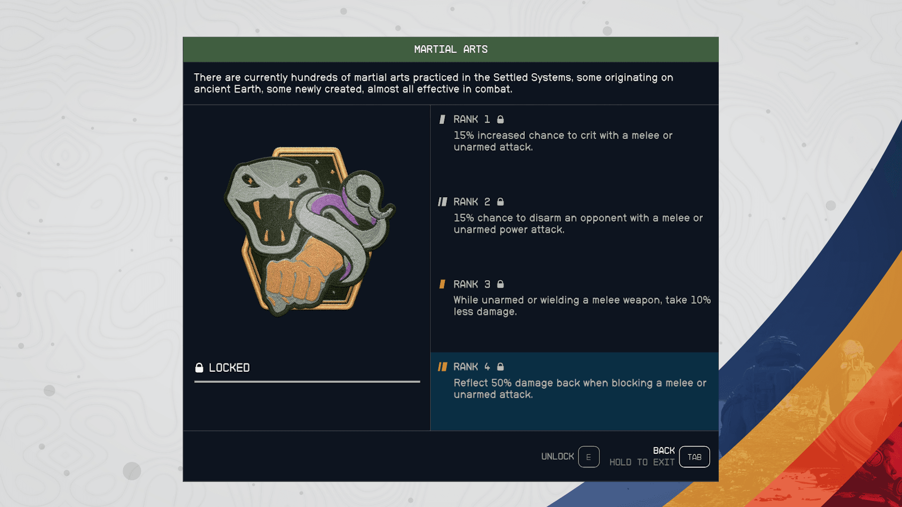Click the skill progress bar under LOCKED

coord(307,382)
